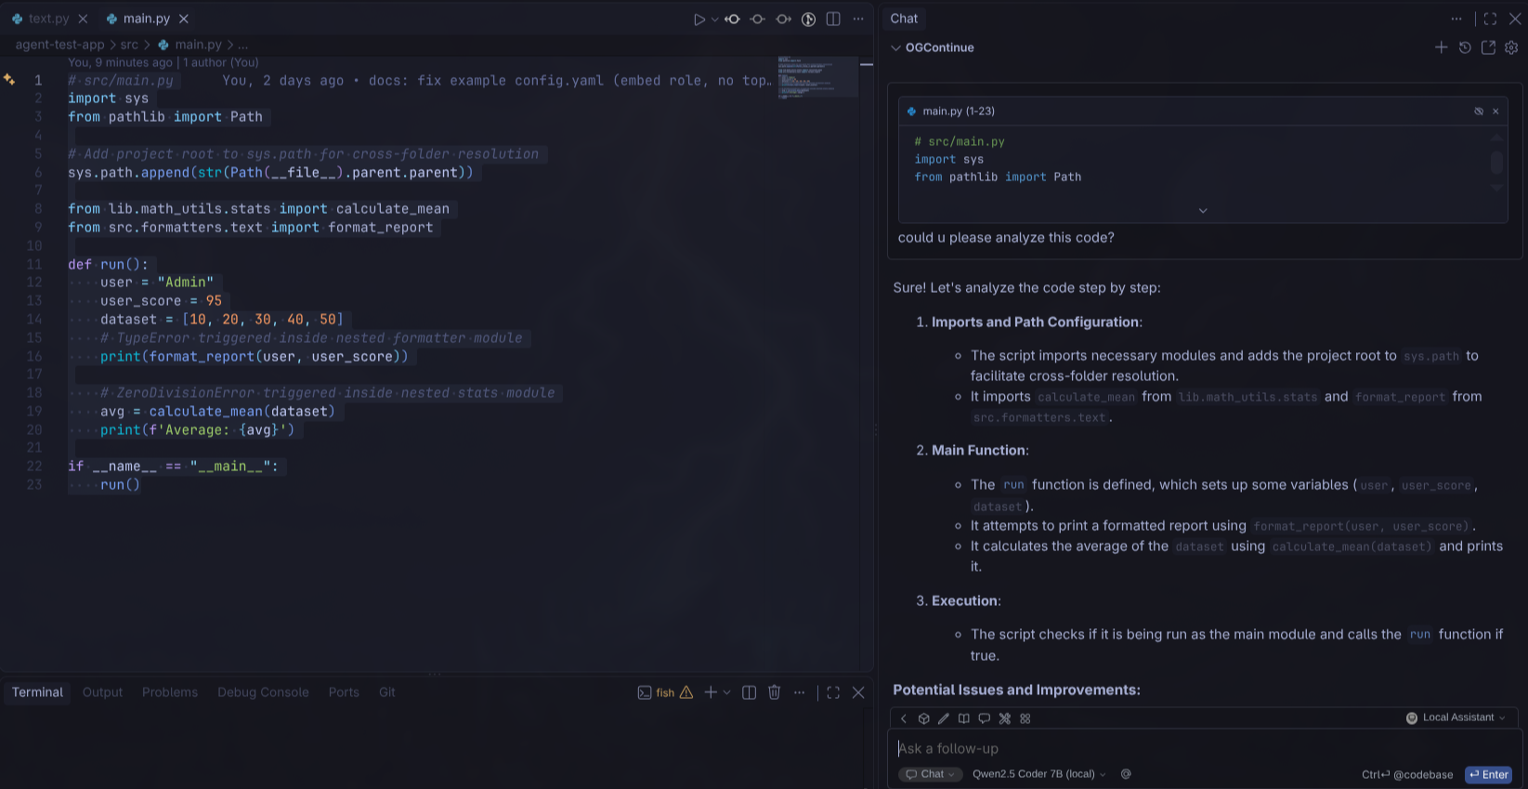Image resolution: width=1528 pixels, height=789 pixels.
Task: Open the editor more actions ellipsis
Action: click(858, 19)
